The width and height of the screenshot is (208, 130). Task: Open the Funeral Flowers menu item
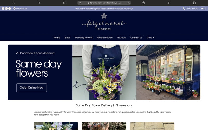tap(105, 38)
